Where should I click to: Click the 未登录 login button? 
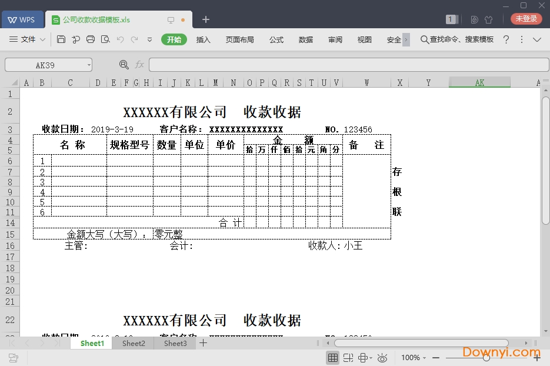(x=525, y=18)
